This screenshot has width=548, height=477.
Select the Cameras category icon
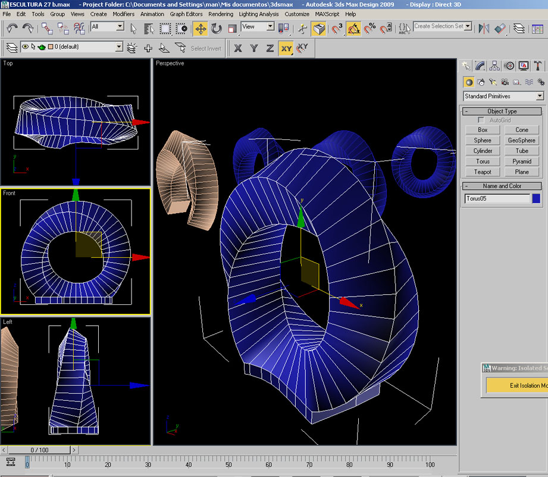click(x=505, y=82)
